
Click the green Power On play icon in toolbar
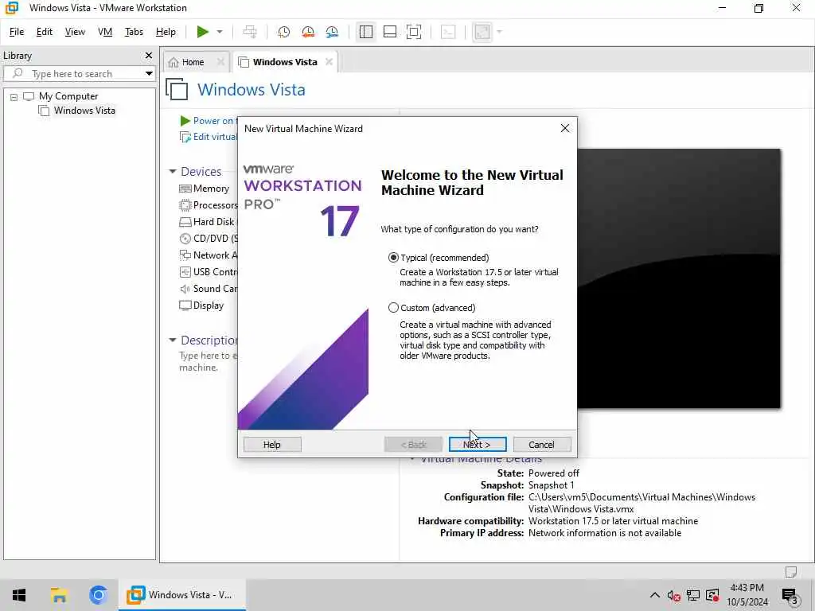(x=202, y=32)
